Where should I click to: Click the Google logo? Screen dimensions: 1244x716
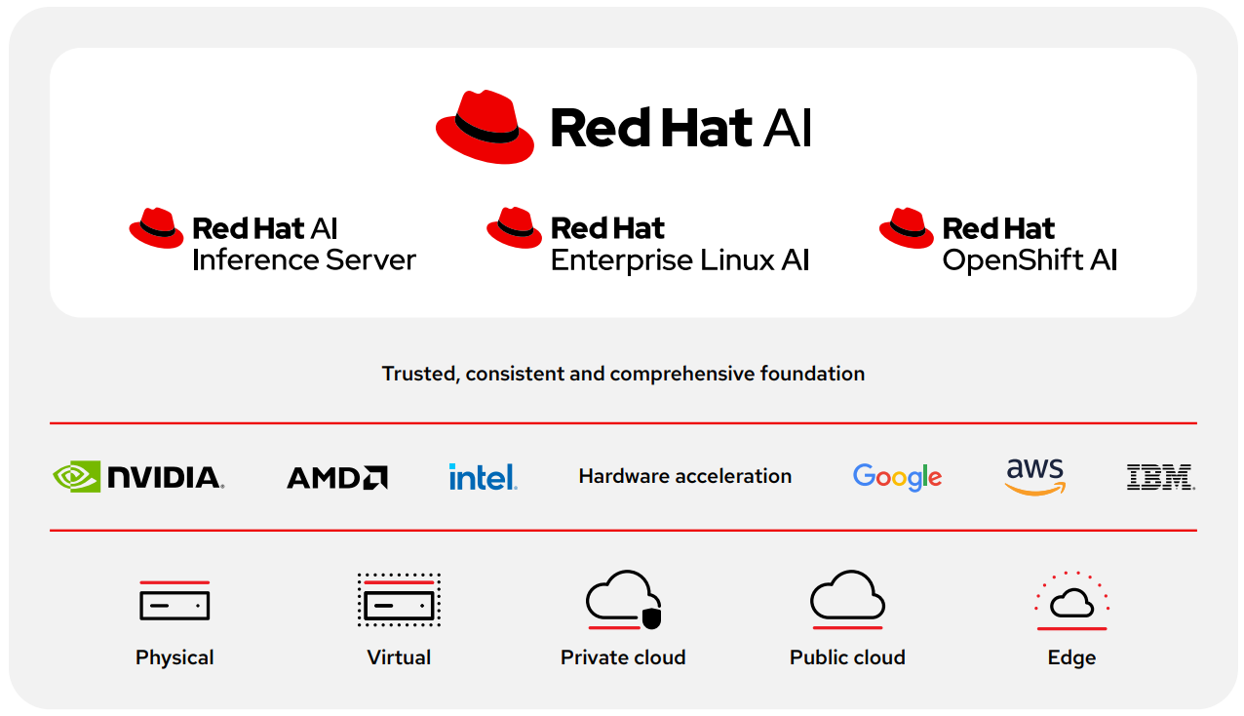pos(897,477)
